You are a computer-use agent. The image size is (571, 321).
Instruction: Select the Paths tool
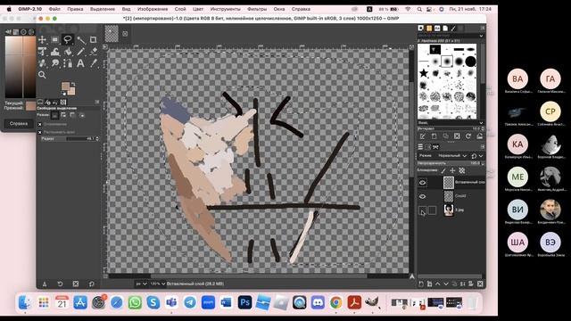(68, 63)
